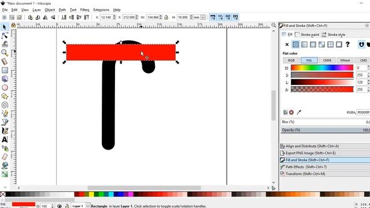Select the Calligraphy tool
Screen dimensions: 370x208
pyautogui.click(x=5, y=131)
